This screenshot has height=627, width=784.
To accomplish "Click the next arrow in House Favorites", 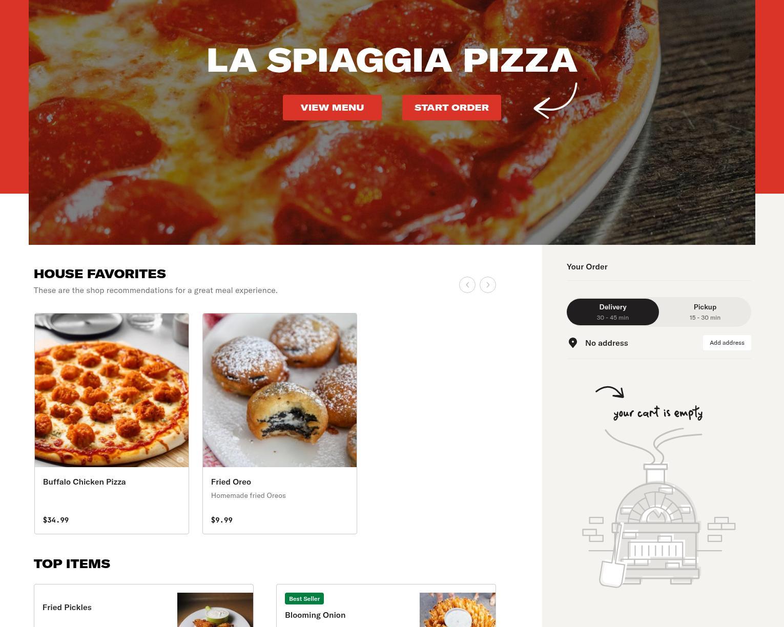I will (487, 285).
